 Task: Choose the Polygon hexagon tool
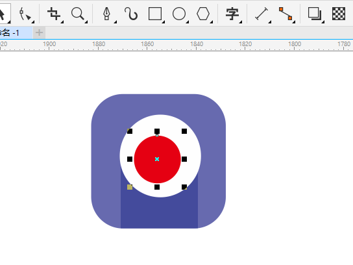point(203,14)
